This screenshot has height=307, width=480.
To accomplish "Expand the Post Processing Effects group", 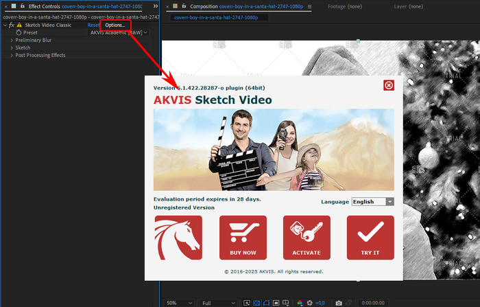I will click(12, 55).
